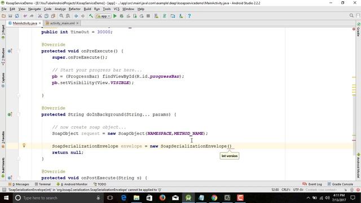Open the Build menu
The image size is (361, 203).
pos(87,9)
